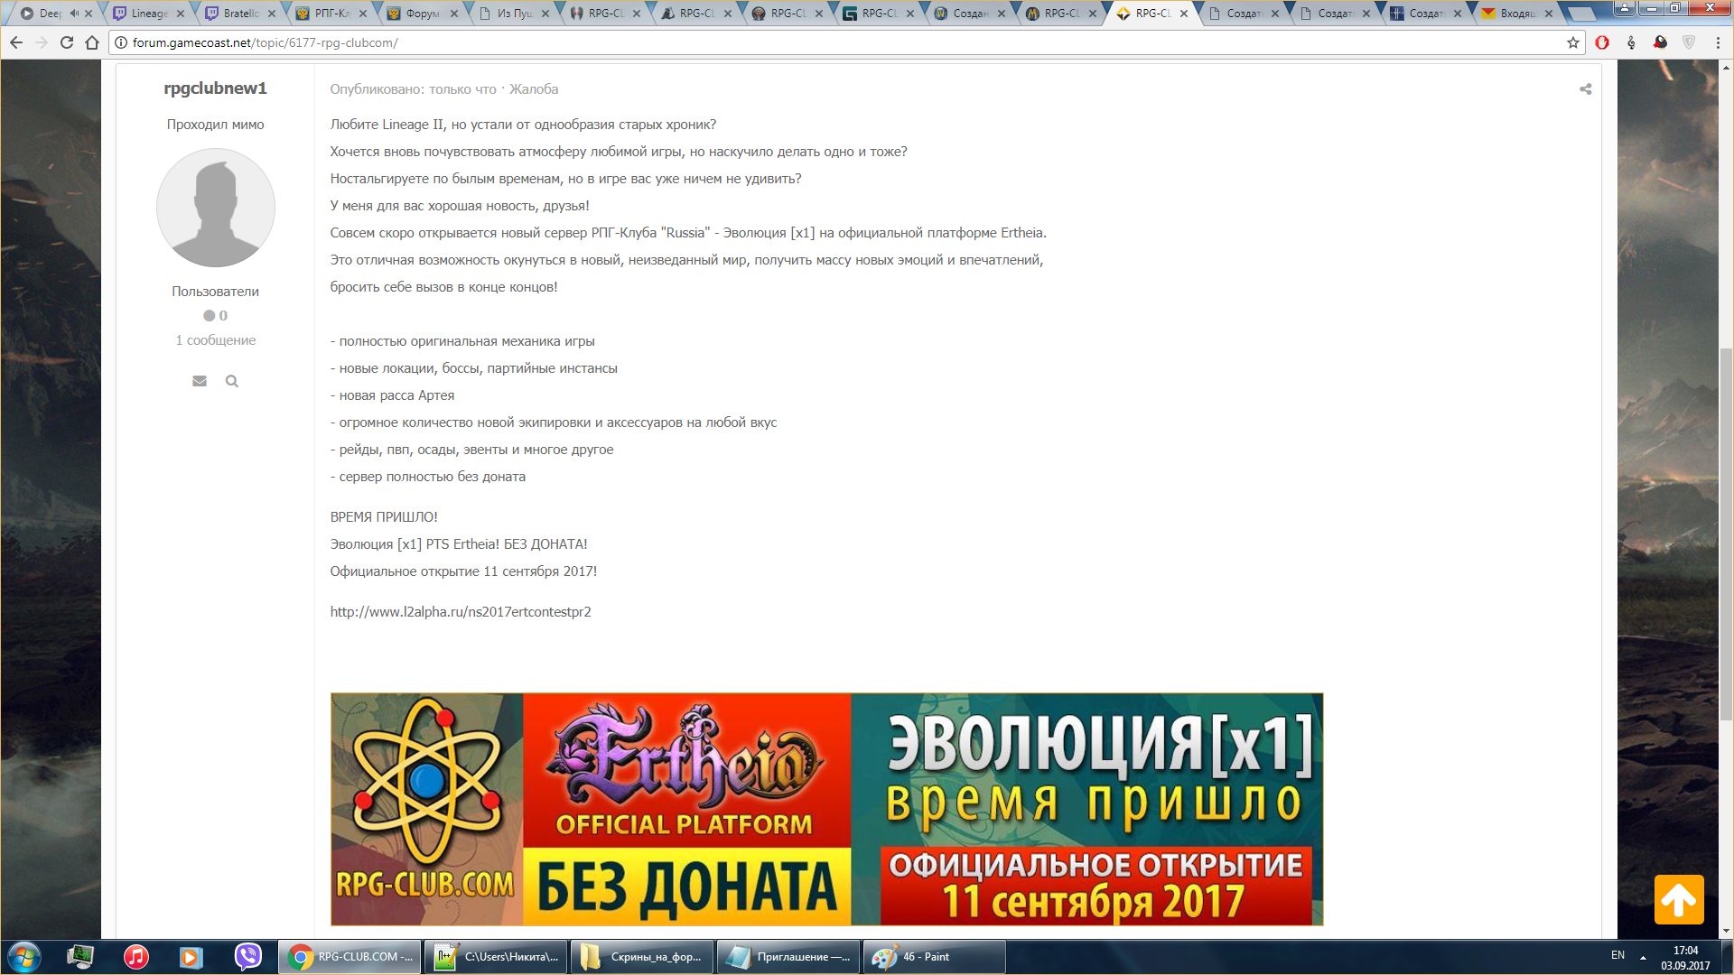Viewport: 1734px width, 975px height.
Task: Find rpgclubnew1's content with the magnifier icon
Action: [x=232, y=381]
